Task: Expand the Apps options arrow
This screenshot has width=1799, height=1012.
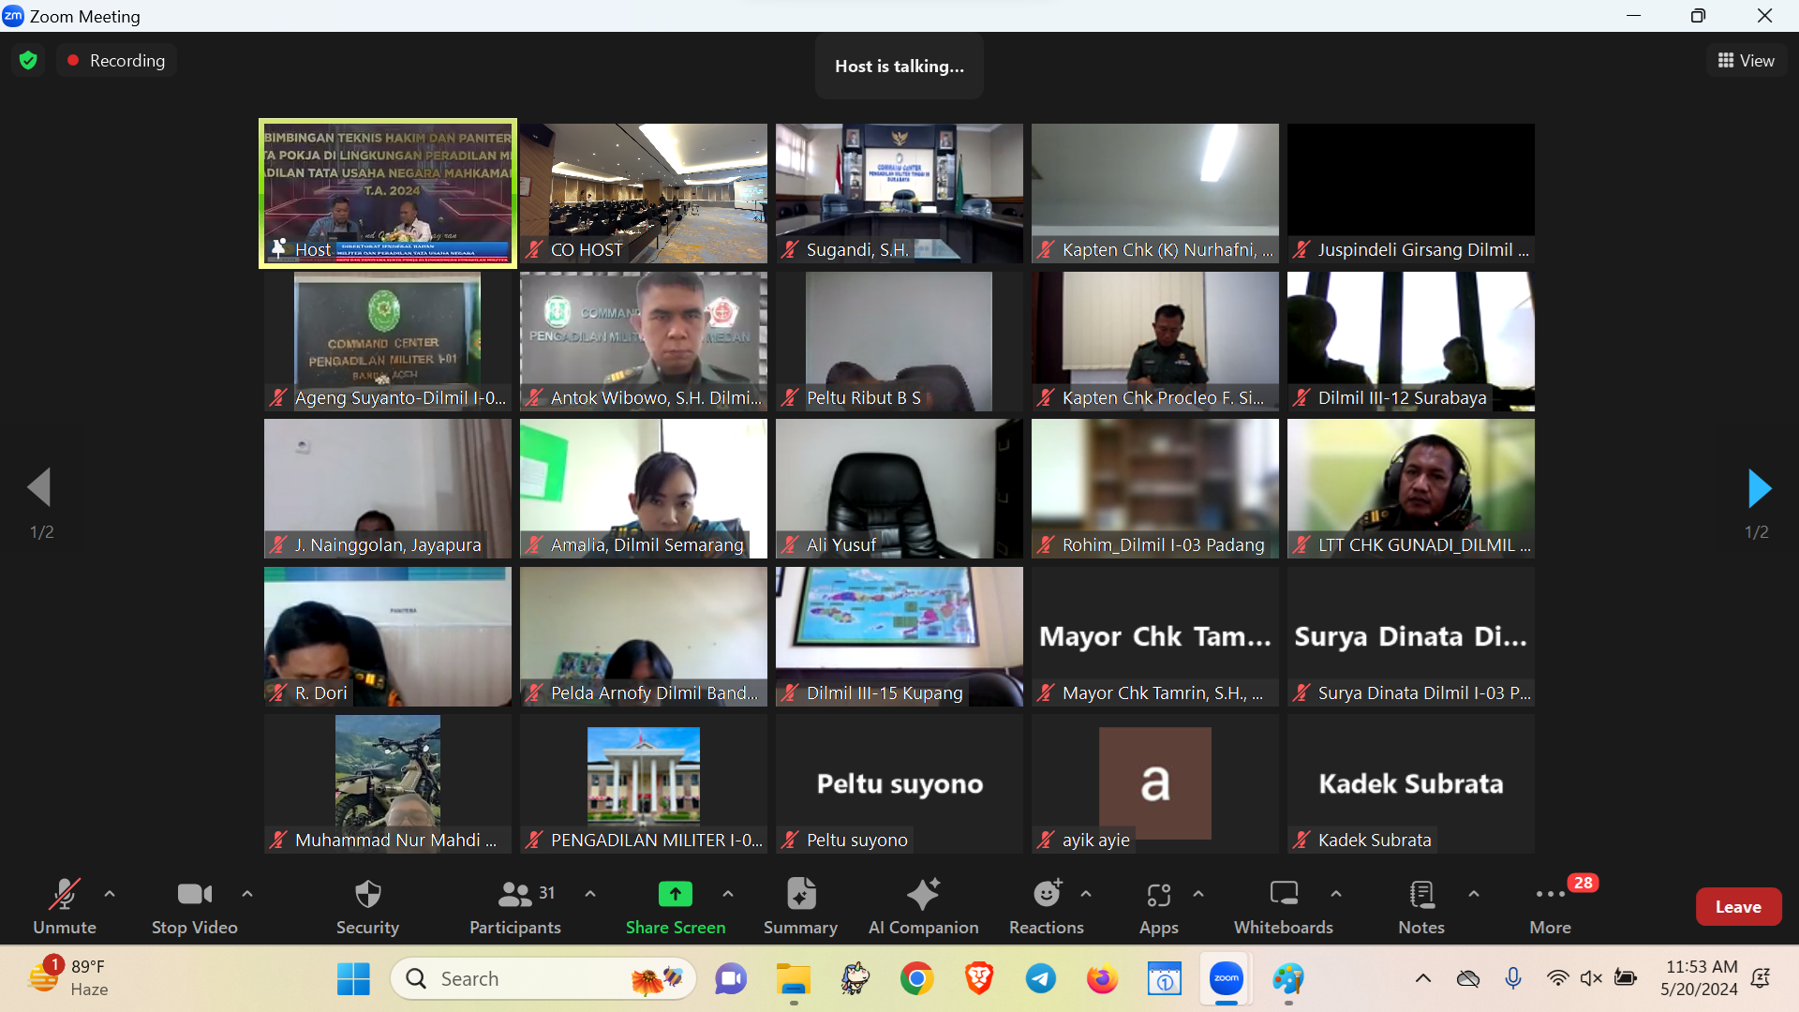Action: click(1198, 894)
